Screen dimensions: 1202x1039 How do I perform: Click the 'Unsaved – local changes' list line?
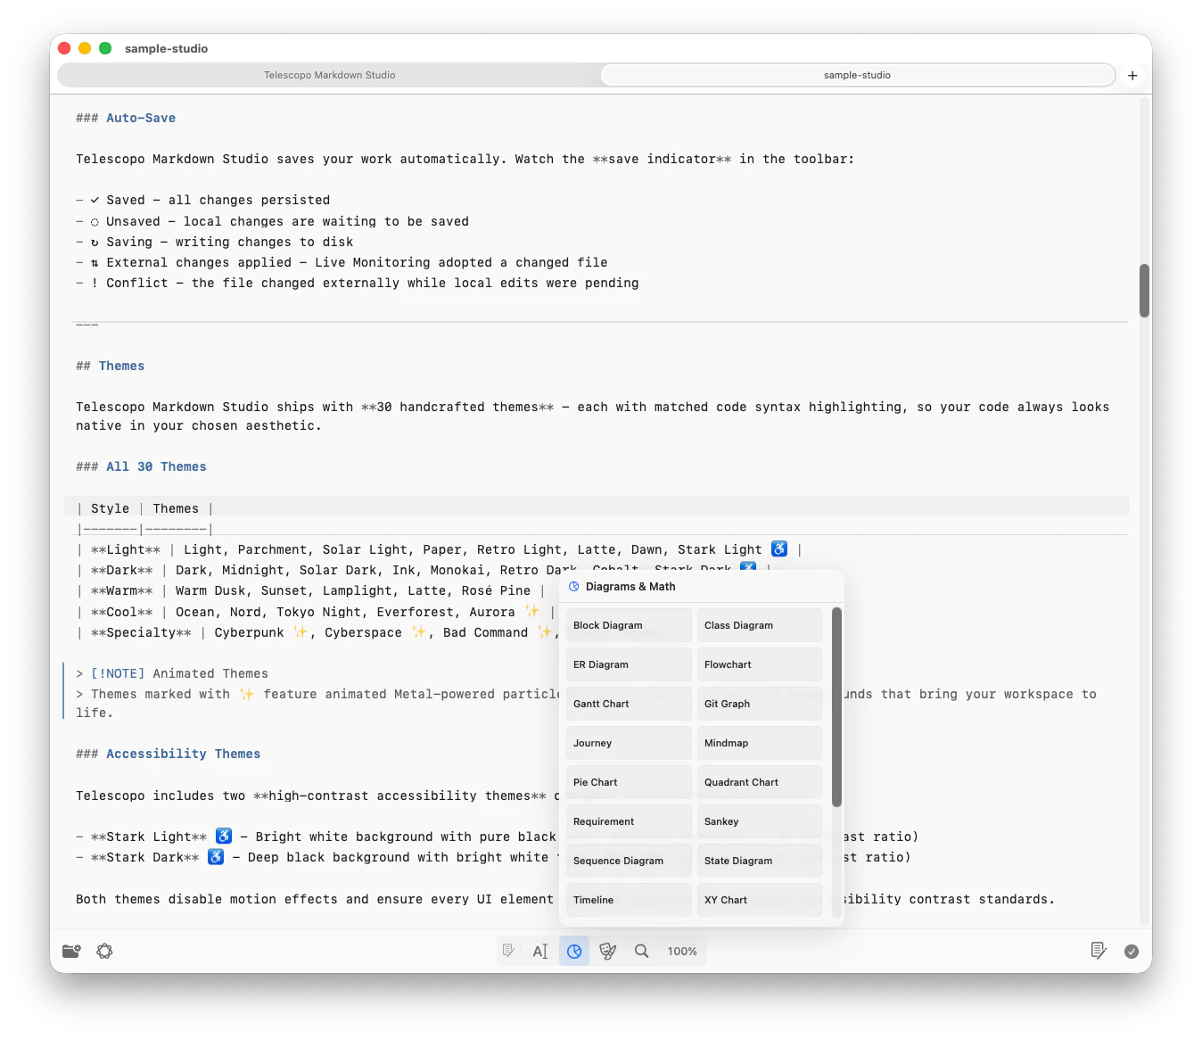click(272, 221)
